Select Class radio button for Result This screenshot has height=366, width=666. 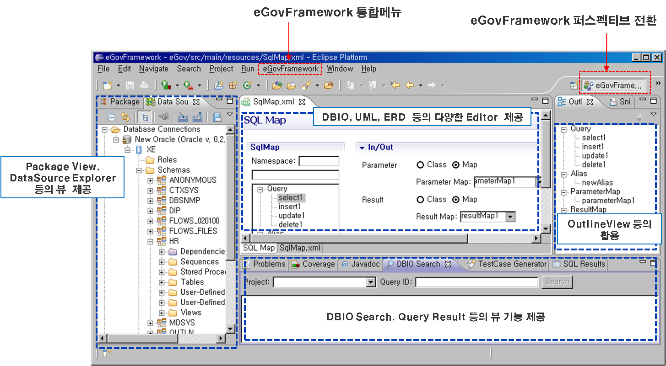point(420,200)
